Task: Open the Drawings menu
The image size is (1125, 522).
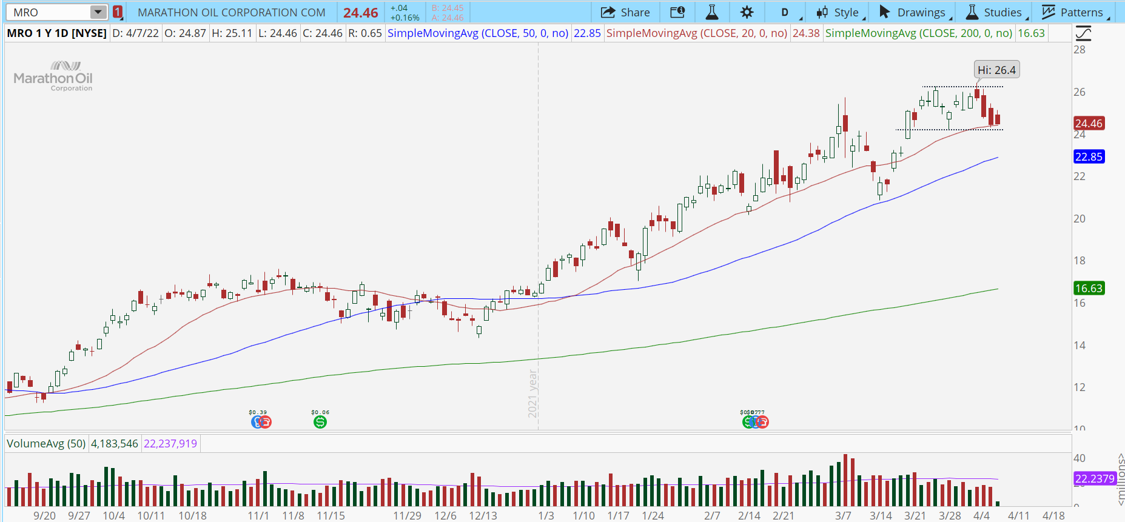Action: pos(912,12)
